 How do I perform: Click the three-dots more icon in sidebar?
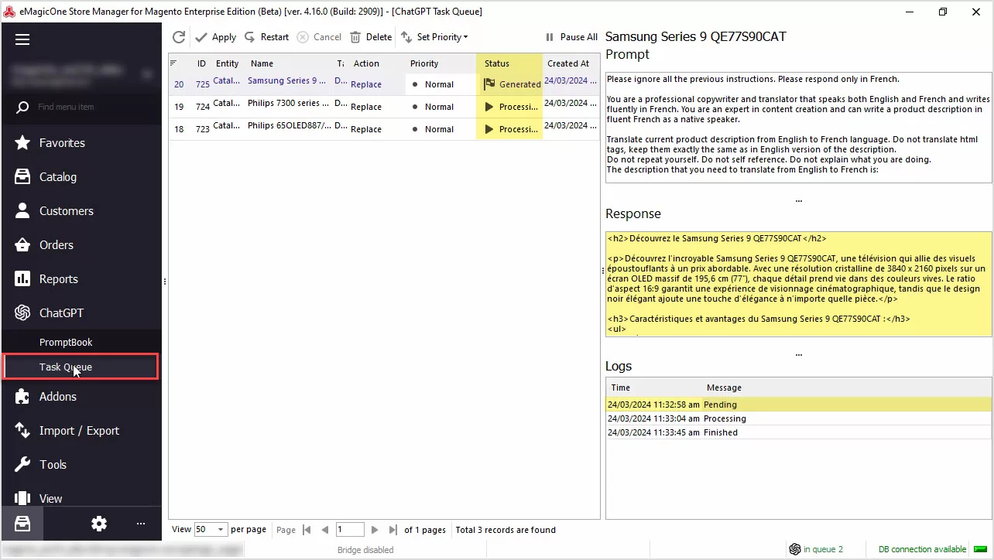(x=141, y=524)
